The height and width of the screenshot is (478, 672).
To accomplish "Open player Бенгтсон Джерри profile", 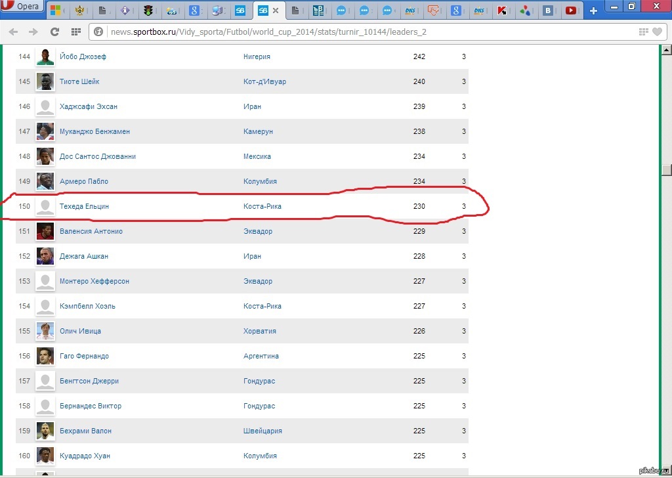I will click(89, 381).
